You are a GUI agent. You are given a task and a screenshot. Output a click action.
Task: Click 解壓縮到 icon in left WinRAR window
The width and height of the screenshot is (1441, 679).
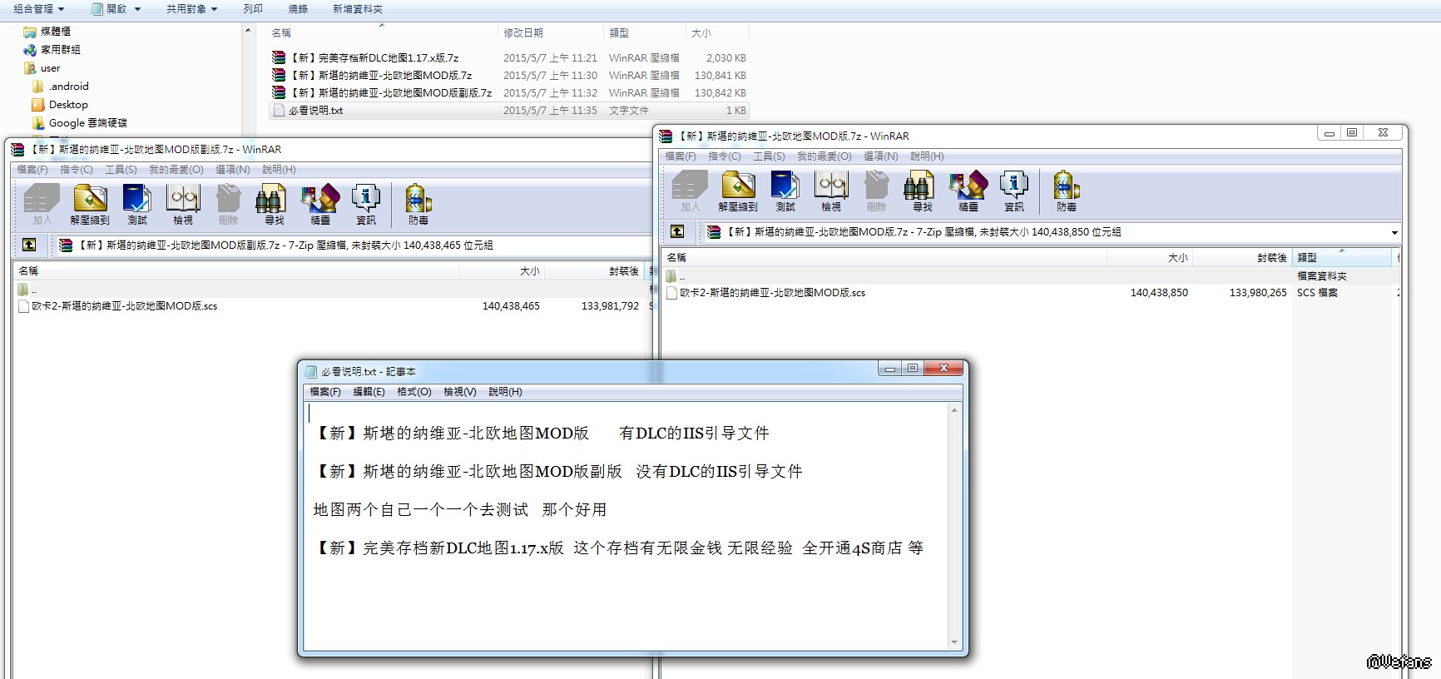click(90, 205)
